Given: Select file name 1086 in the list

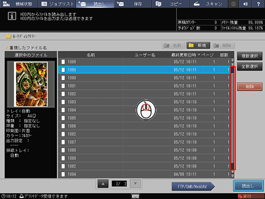Looking at the screenshot, I should click(72, 126).
